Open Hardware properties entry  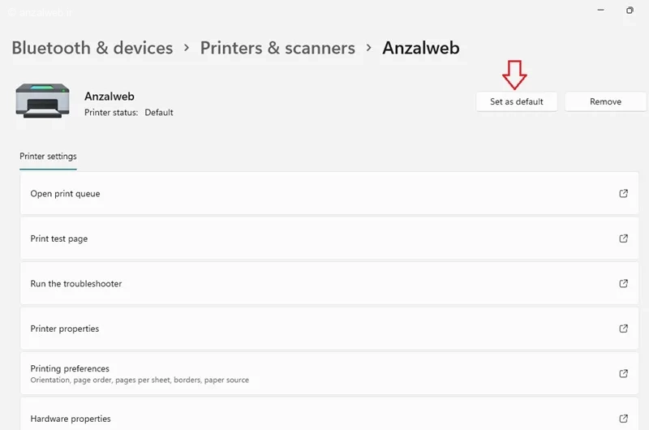[329, 414]
